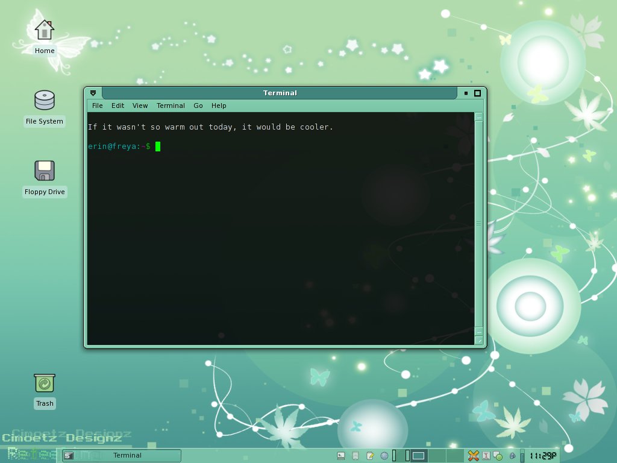This screenshot has width=617, height=463.
Task: Switch to the first workspace in pager
Action: (401, 456)
